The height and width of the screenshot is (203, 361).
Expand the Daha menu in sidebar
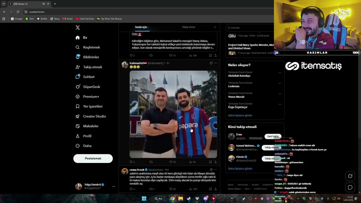83,146
